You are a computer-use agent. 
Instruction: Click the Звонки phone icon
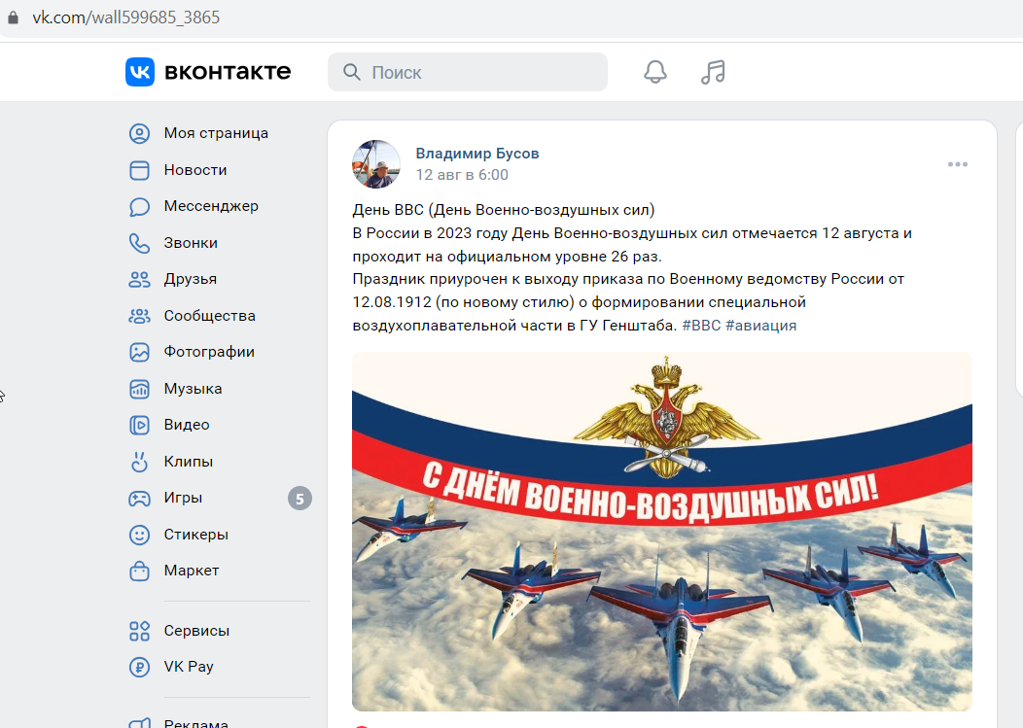pos(139,243)
